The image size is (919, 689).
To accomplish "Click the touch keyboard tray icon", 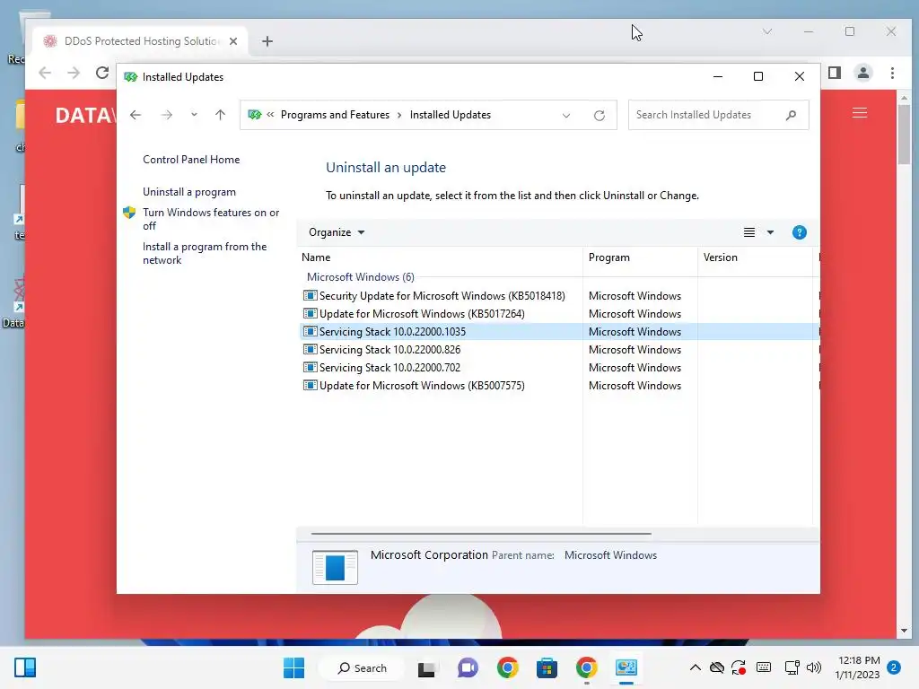I will (764, 667).
